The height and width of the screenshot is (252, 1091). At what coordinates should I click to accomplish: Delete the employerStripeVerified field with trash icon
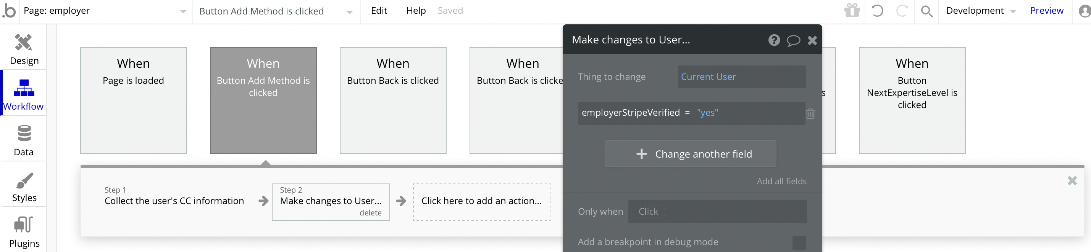[810, 113]
